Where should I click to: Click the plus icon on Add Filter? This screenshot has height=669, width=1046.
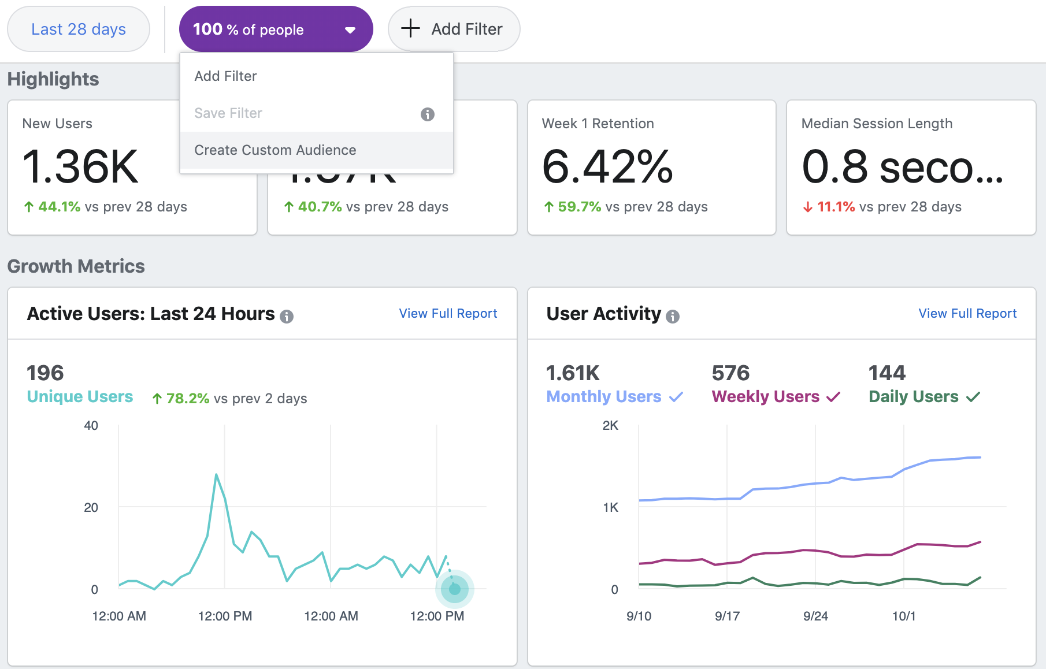pyautogui.click(x=411, y=28)
